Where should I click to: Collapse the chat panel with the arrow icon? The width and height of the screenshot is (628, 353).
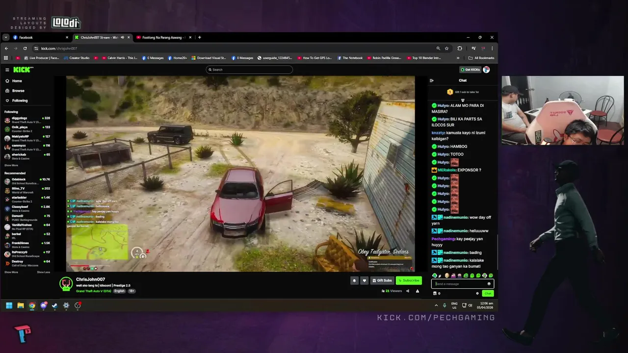click(x=432, y=80)
